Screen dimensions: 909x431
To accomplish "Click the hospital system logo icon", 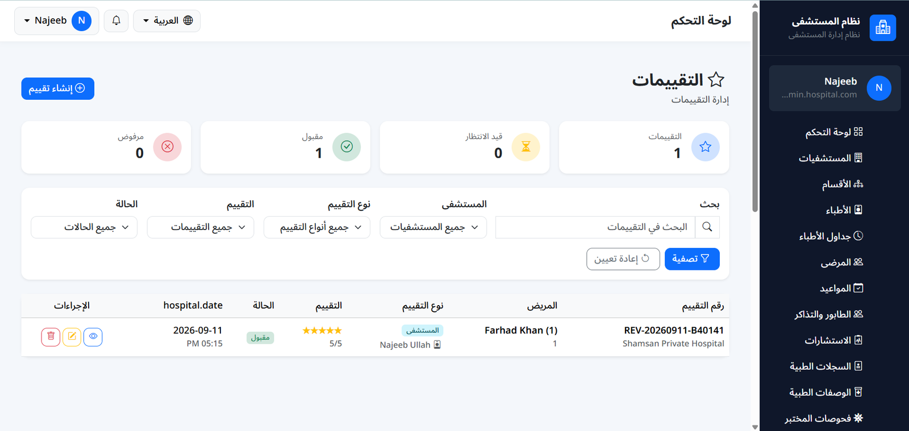I will pos(882,28).
